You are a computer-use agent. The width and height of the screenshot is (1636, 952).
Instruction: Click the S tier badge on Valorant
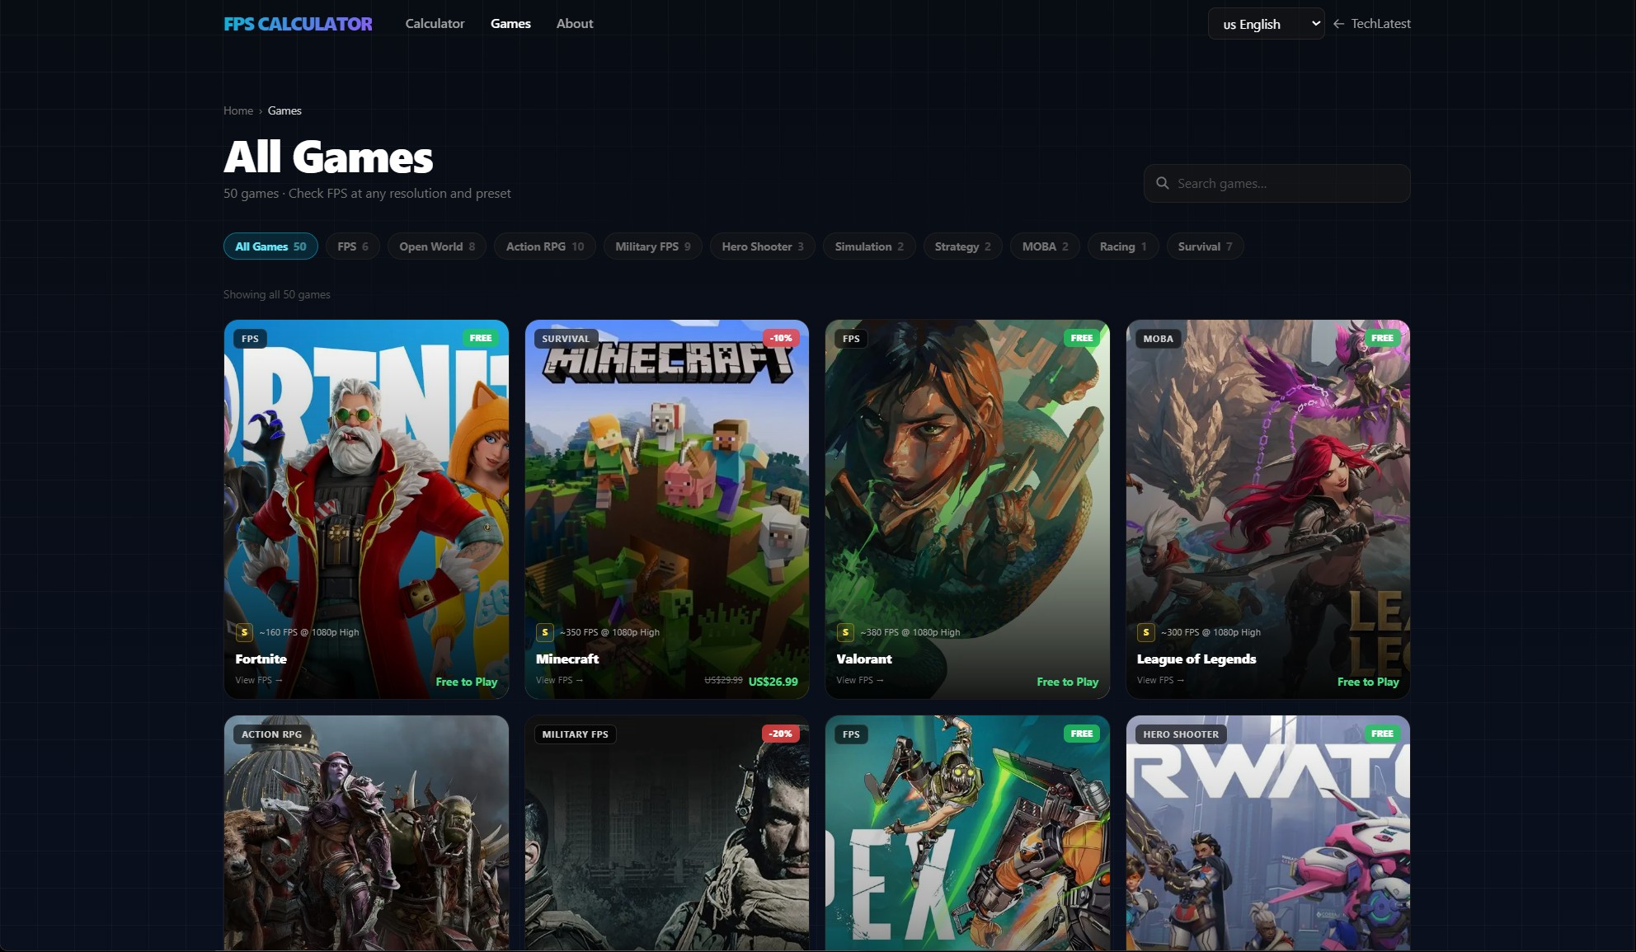[x=845, y=632]
